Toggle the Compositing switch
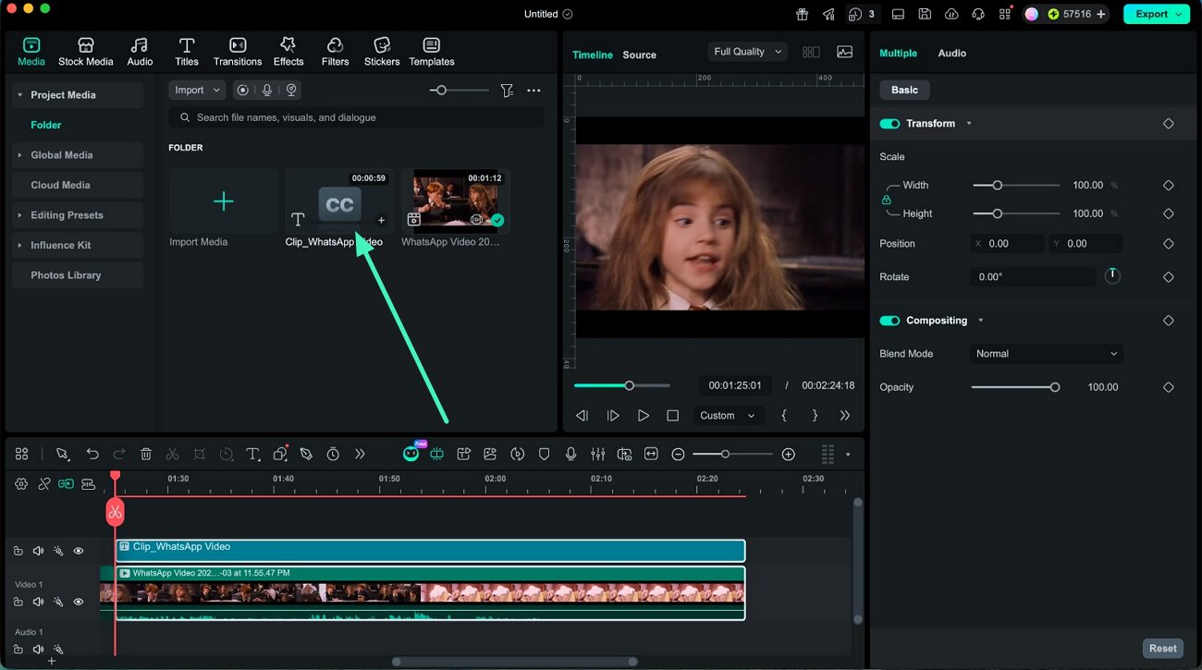This screenshot has height=670, width=1202. tap(889, 321)
